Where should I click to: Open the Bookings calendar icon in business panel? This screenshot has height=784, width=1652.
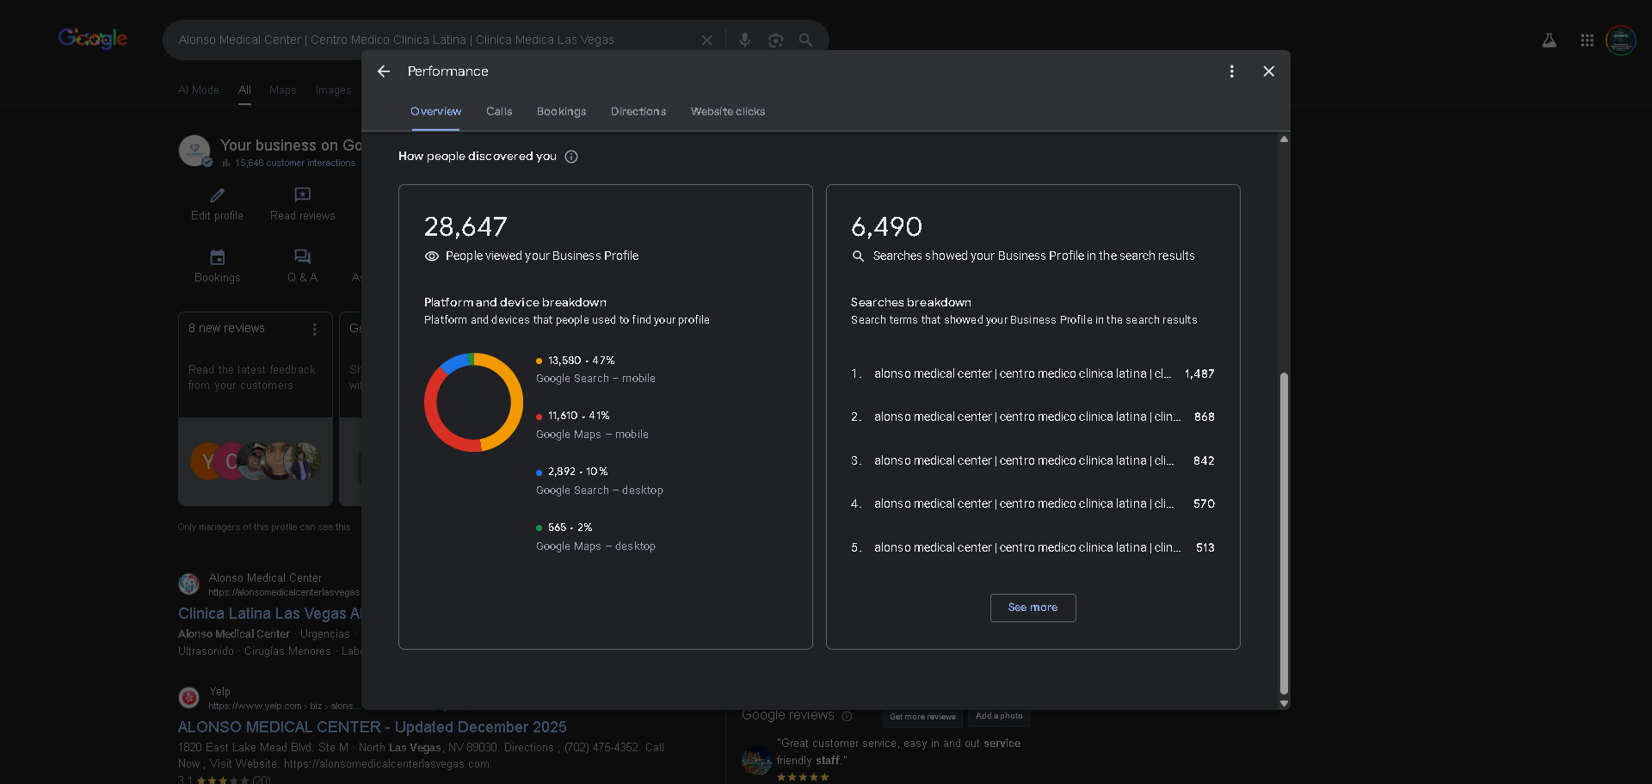pos(217,257)
